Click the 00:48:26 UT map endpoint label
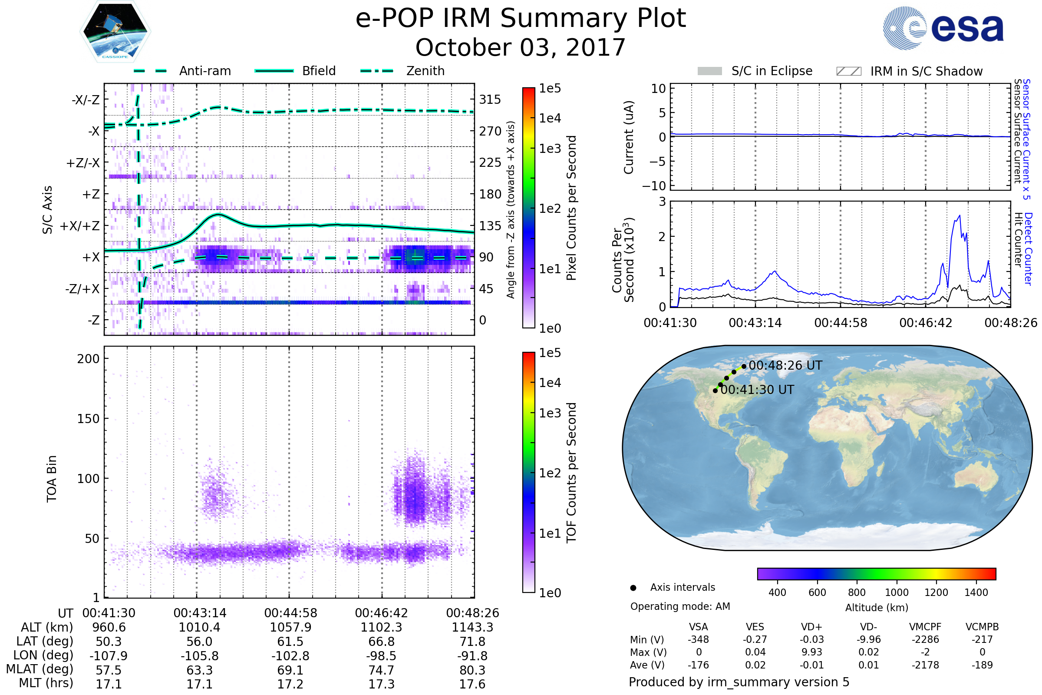Viewport: 1042px width, 695px height. click(785, 366)
